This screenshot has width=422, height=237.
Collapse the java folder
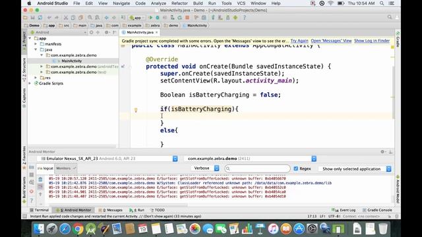[36, 49]
